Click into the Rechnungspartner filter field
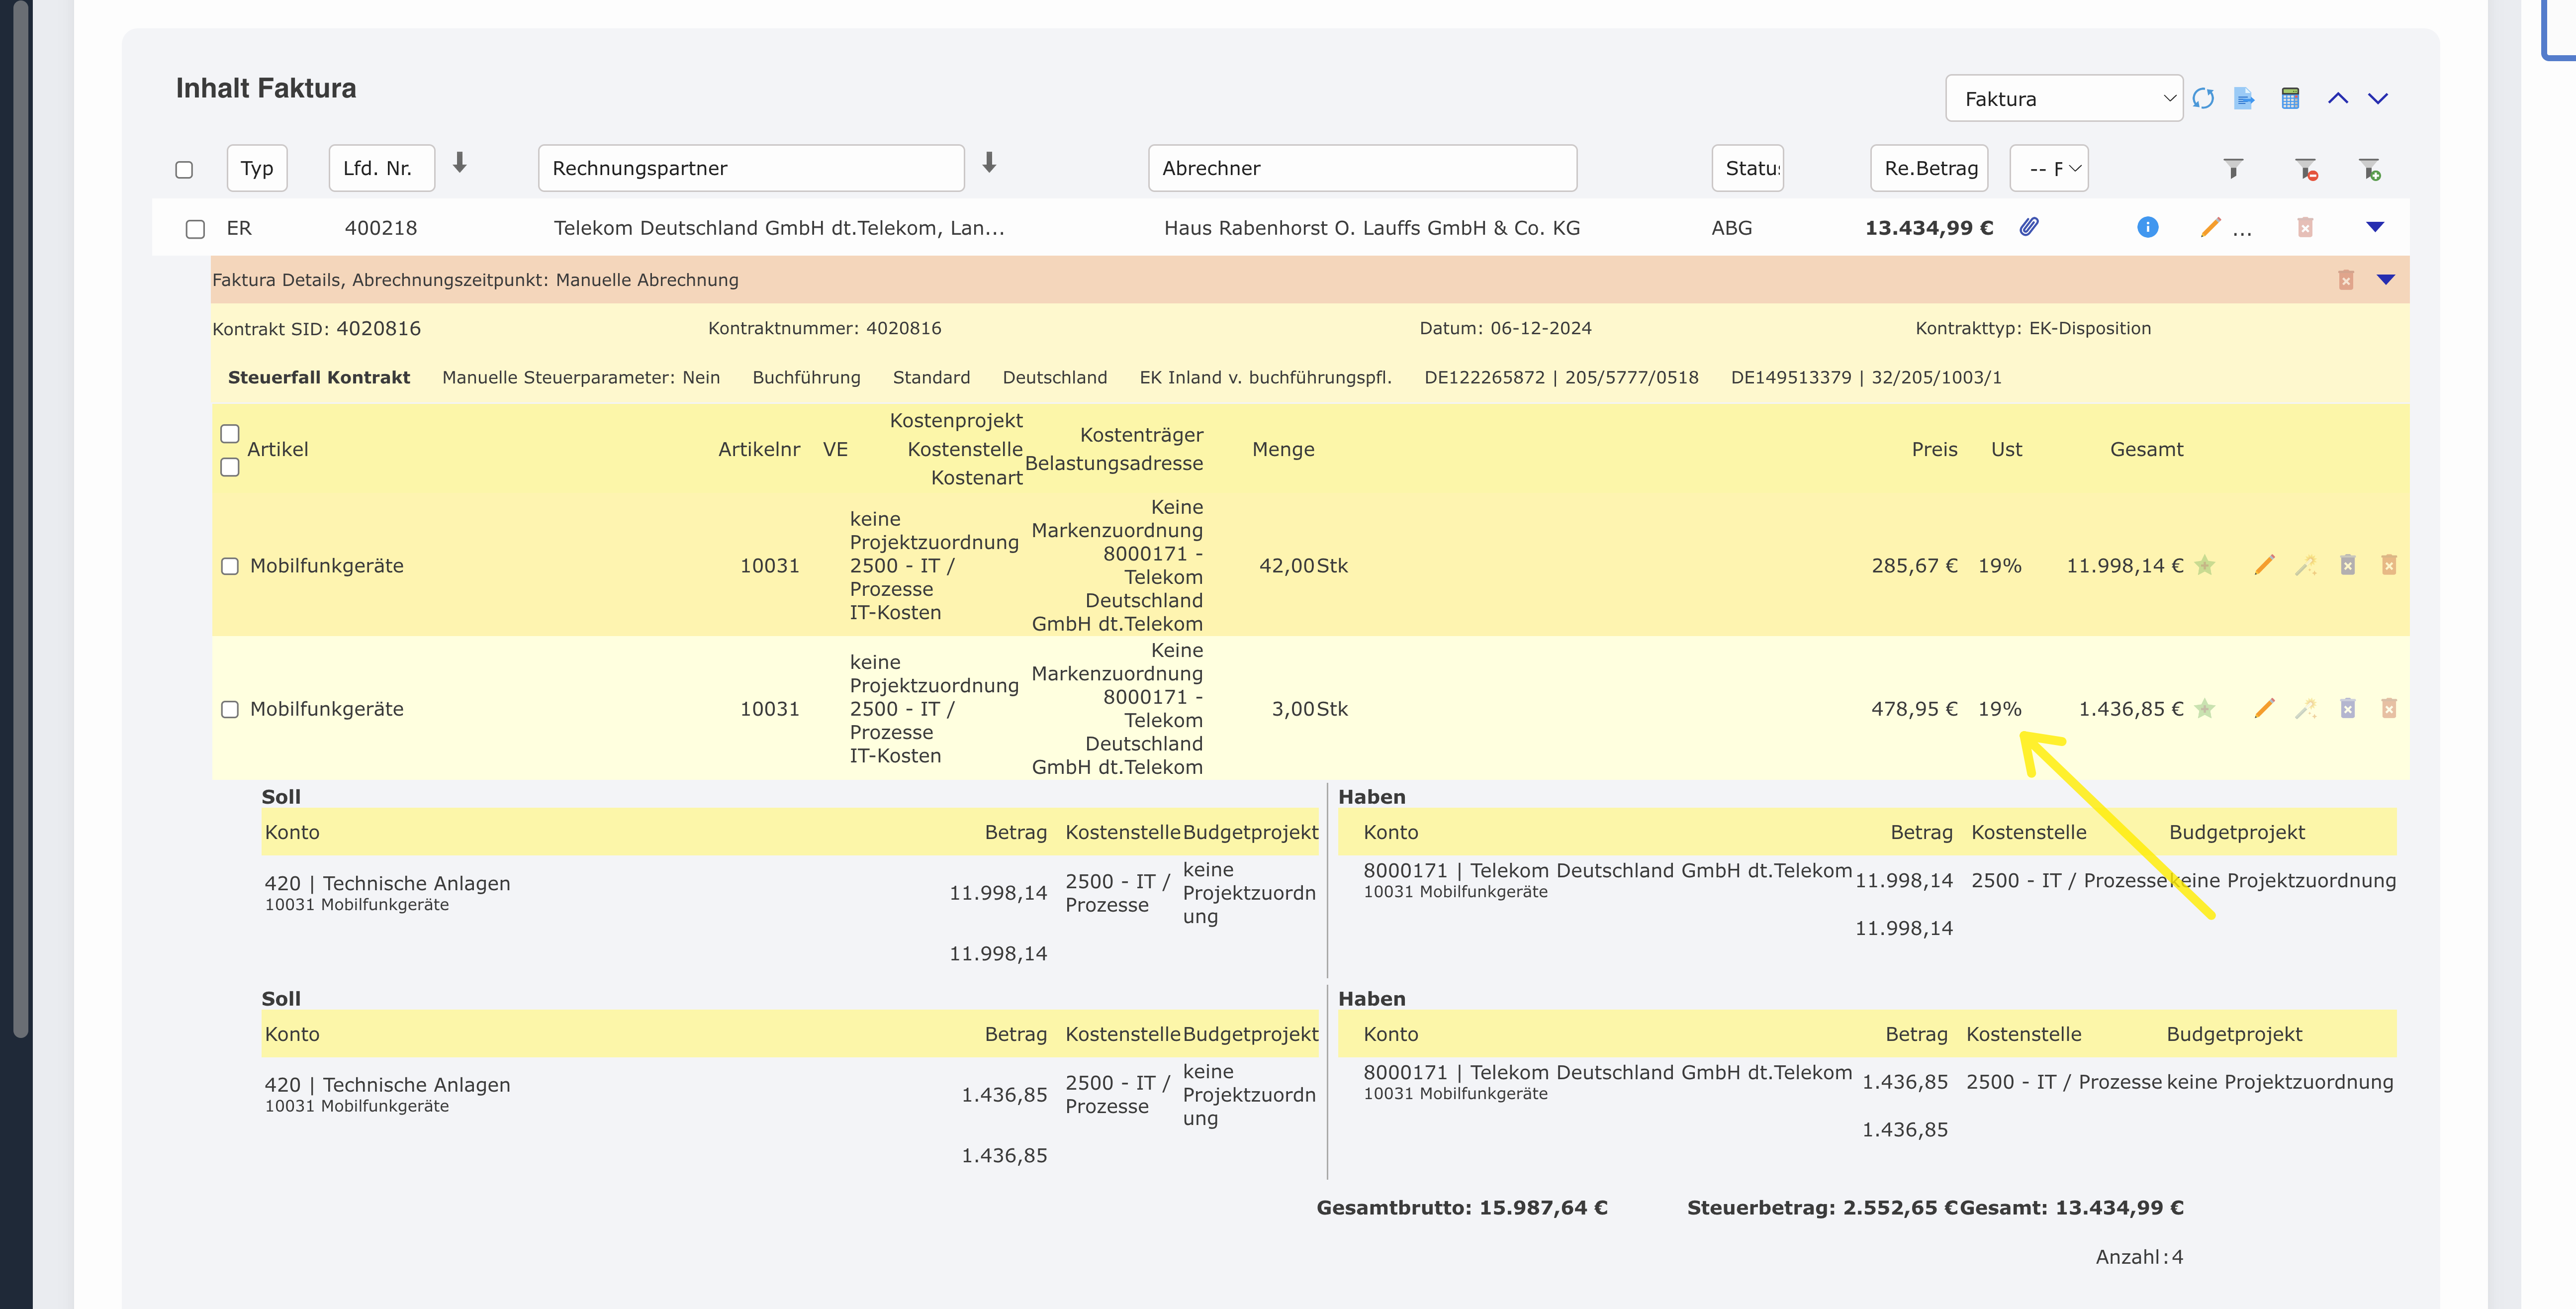Viewport: 2576px width, 1309px height. [751, 168]
